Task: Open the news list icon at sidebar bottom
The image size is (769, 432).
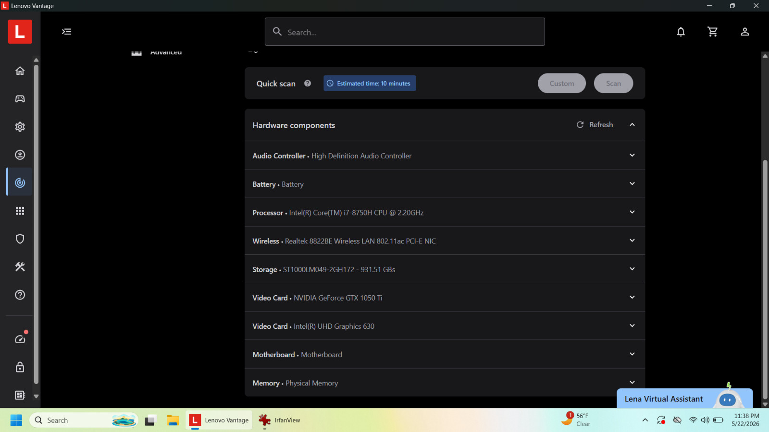Action: click(x=20, y=395)
